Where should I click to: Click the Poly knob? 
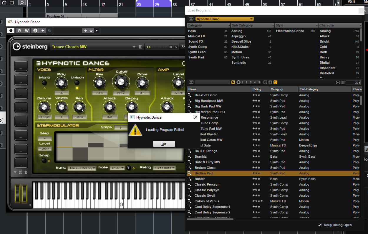[x=61, y=83]
